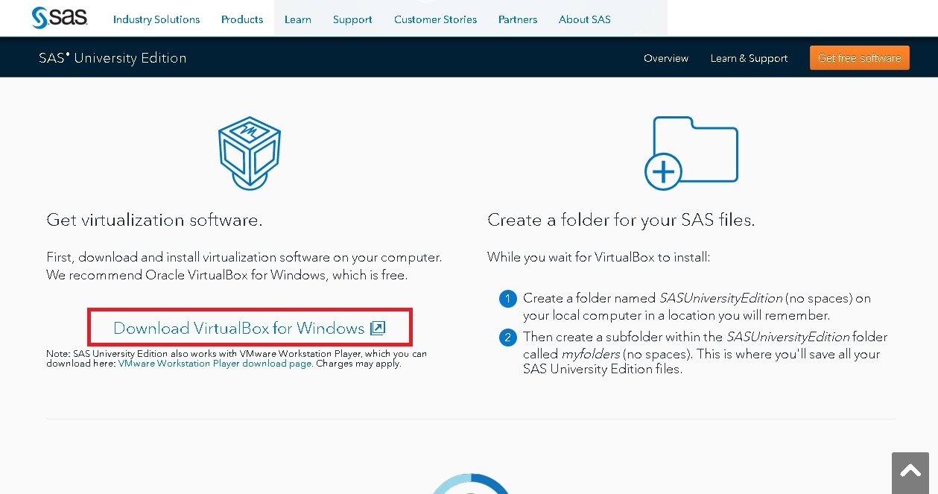Click the text "While you wait for VirtualBox to install:"

pos(599,257)
